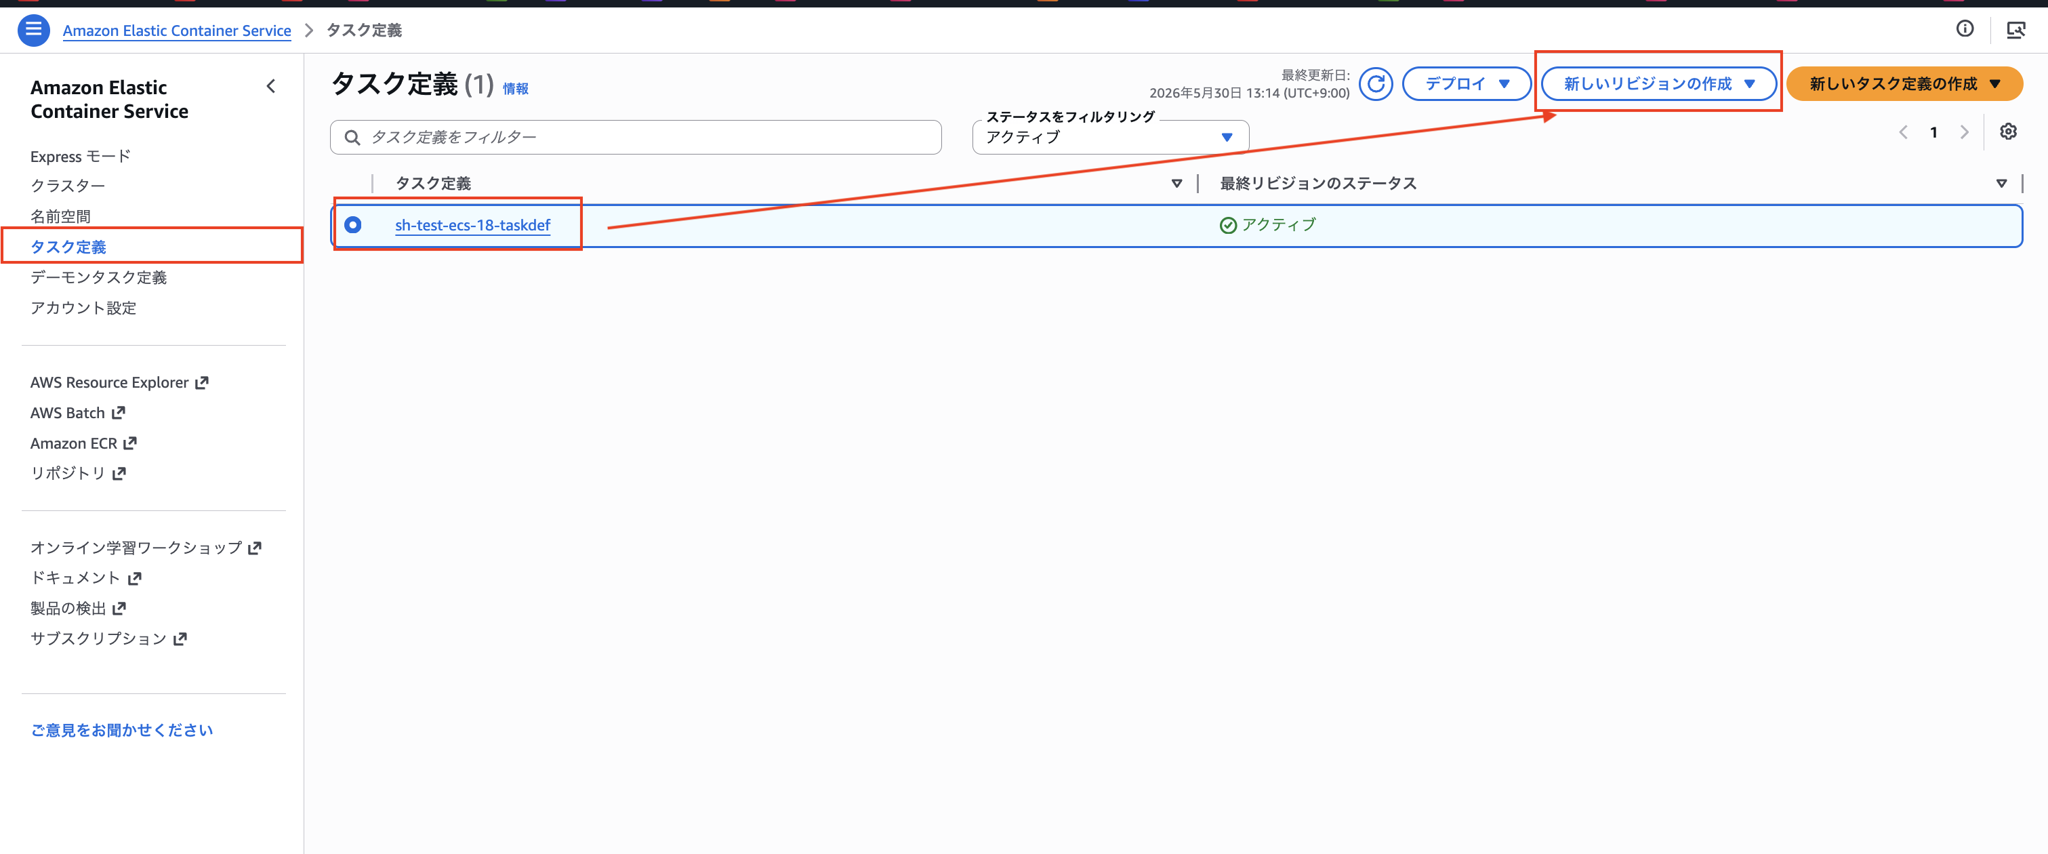Open ご意見をお聞かせください feedback link
Image resolution: width=2048 pixels, height=854 pixels.
pos(121,730)
